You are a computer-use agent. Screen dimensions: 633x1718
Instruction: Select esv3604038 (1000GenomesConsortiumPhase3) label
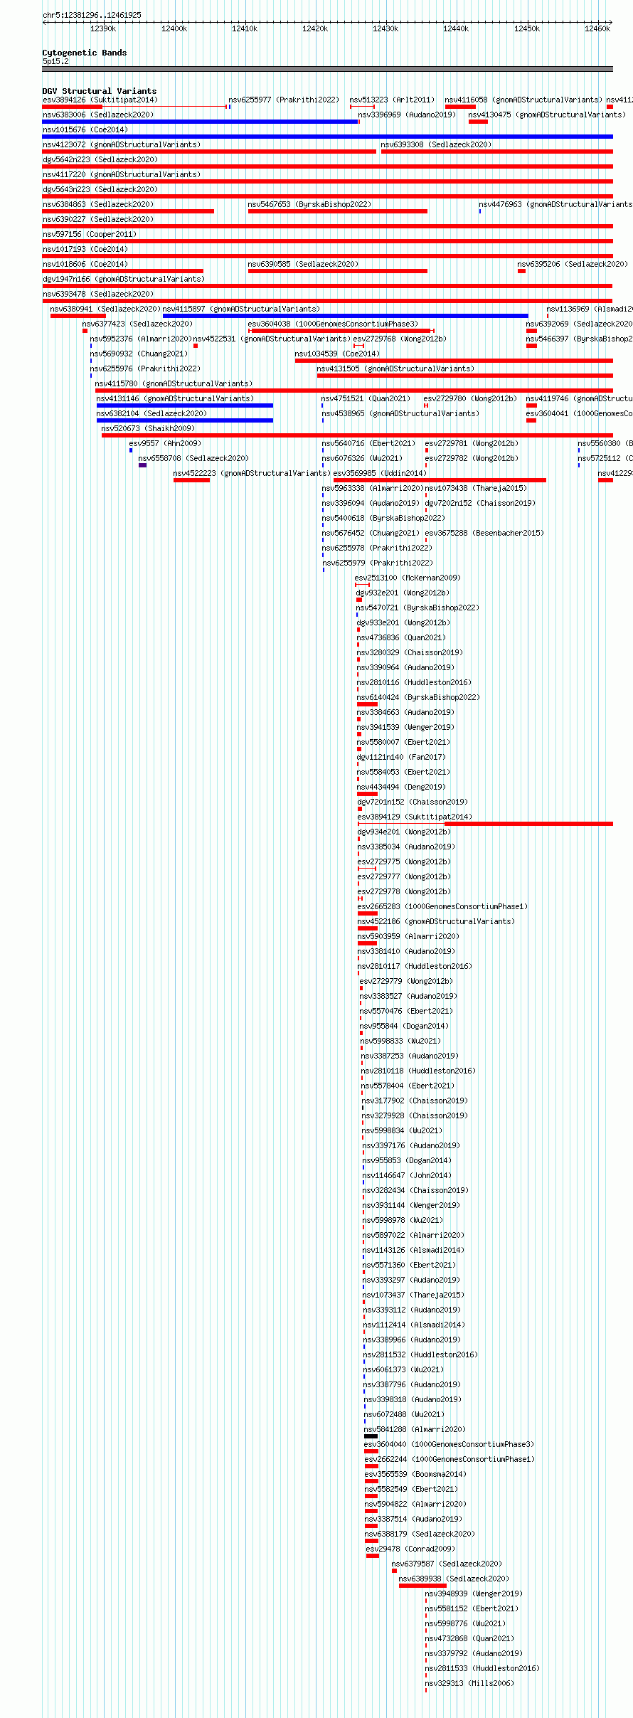pos(333,324)
